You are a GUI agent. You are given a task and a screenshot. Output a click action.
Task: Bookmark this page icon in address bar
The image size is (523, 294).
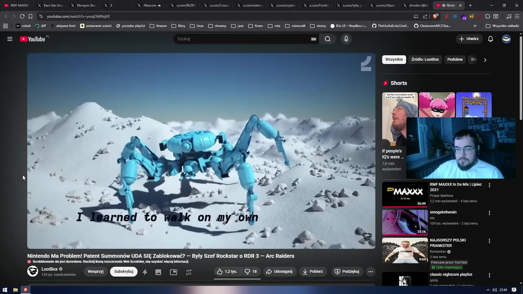point(30,16)
